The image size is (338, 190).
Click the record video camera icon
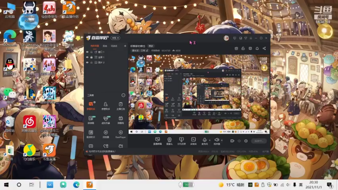click(x=232, y=141)
